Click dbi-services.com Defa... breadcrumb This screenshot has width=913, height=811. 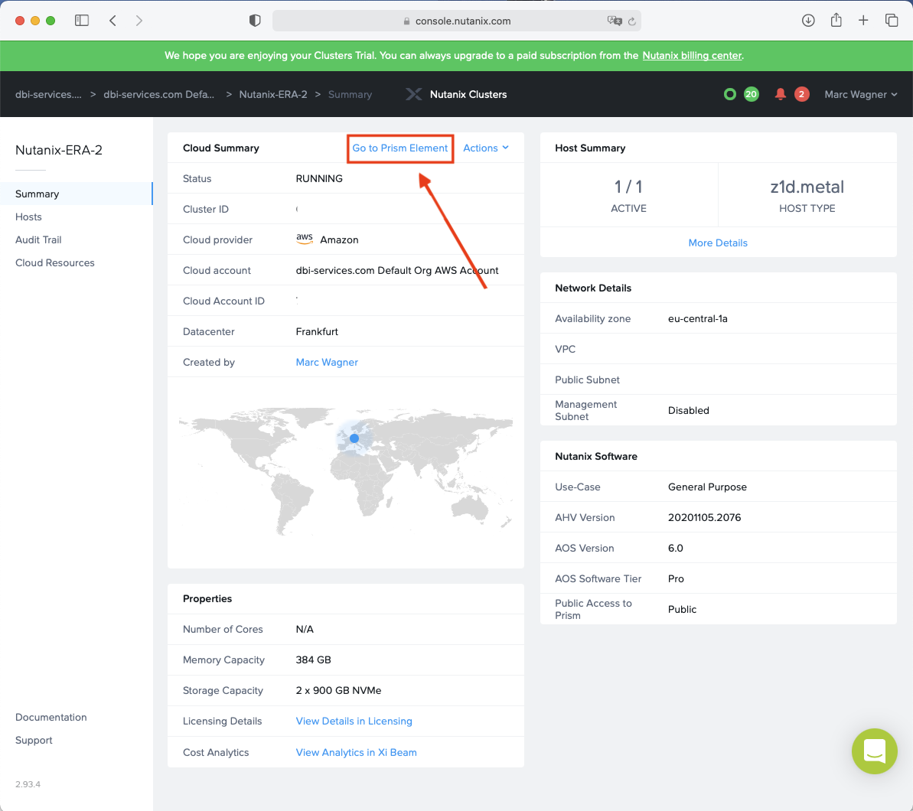pos(159,94)
